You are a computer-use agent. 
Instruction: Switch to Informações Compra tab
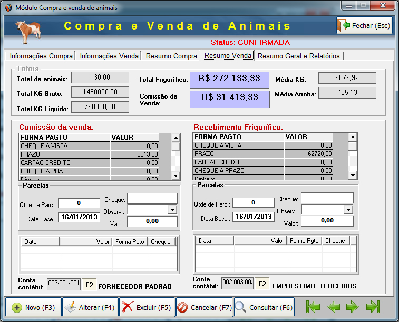pos(41,56)
